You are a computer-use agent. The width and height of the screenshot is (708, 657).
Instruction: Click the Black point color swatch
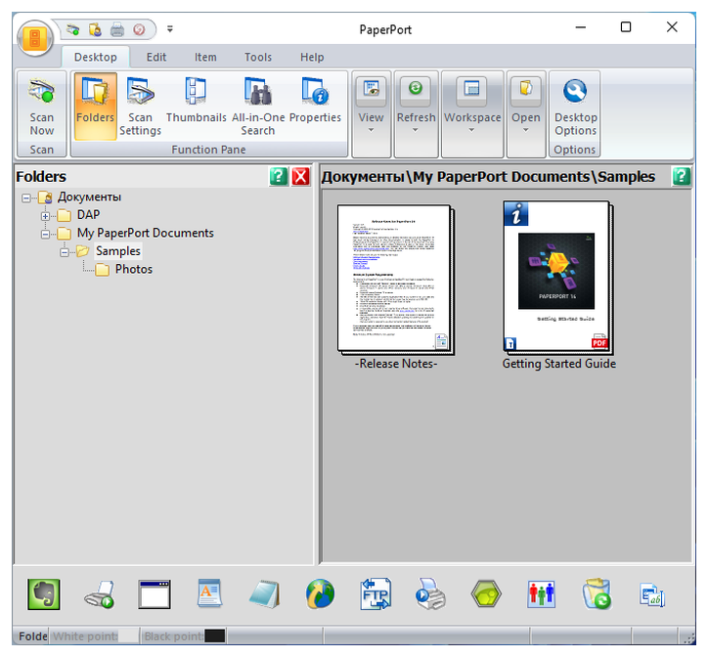215,636
